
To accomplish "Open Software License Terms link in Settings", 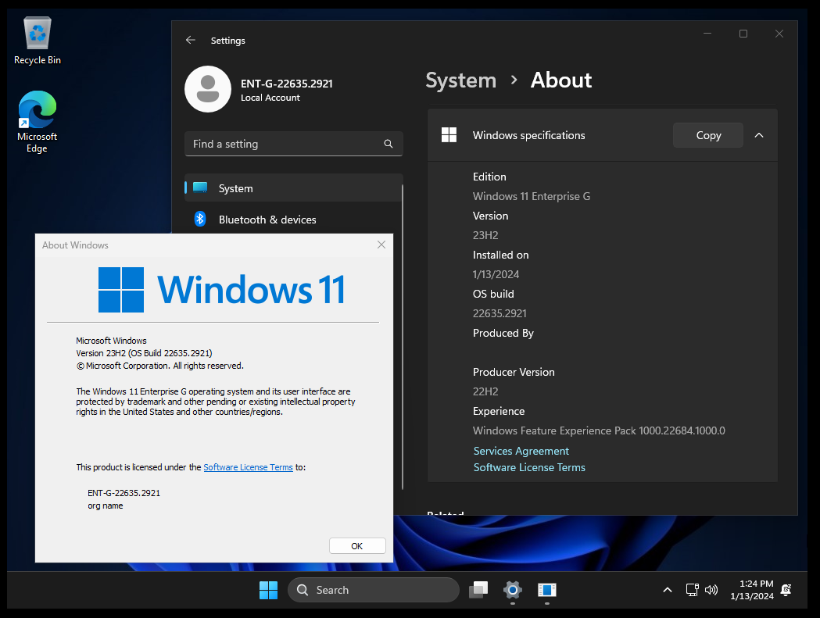I will point(529,467).
